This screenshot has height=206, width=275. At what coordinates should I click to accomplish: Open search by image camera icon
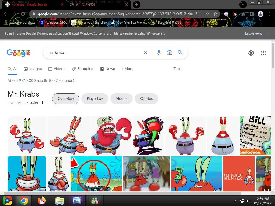(x=169, y=53)
